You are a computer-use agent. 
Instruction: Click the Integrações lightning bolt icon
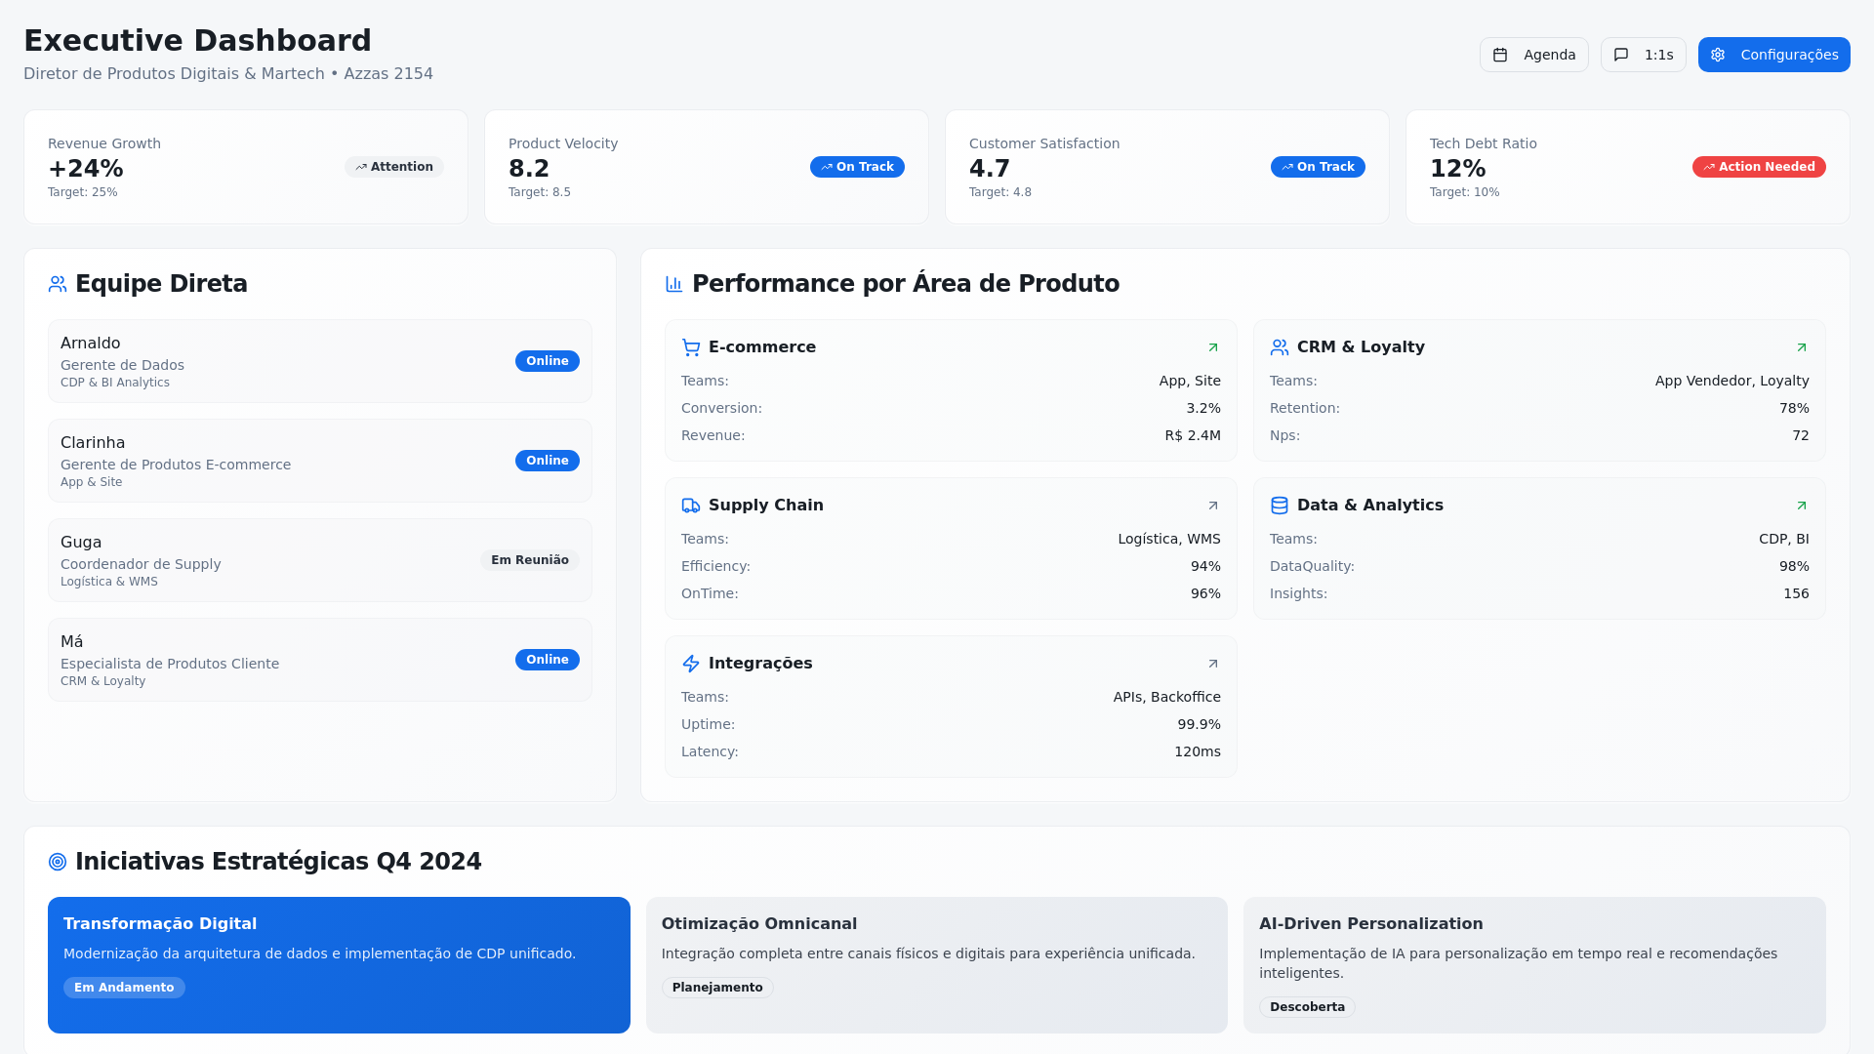coord(691,664)
